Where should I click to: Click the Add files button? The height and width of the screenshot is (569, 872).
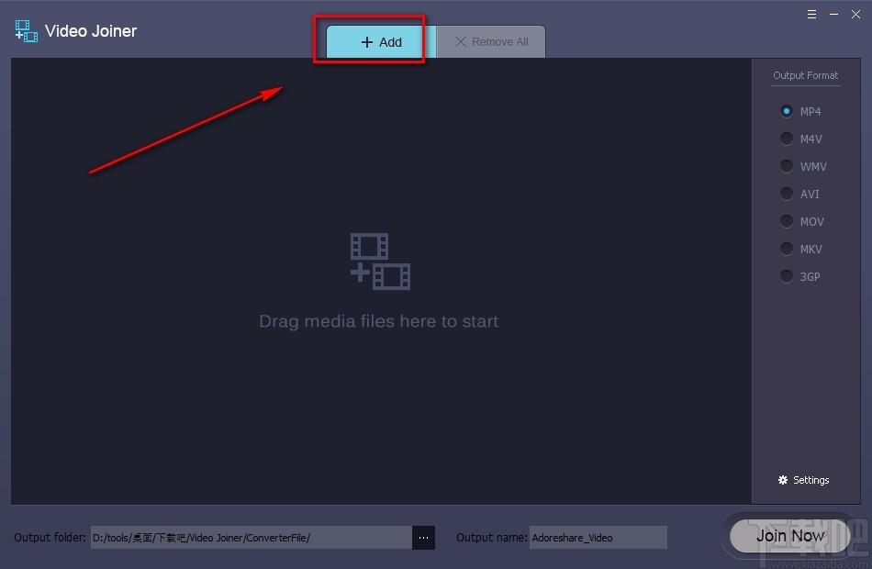381,41
